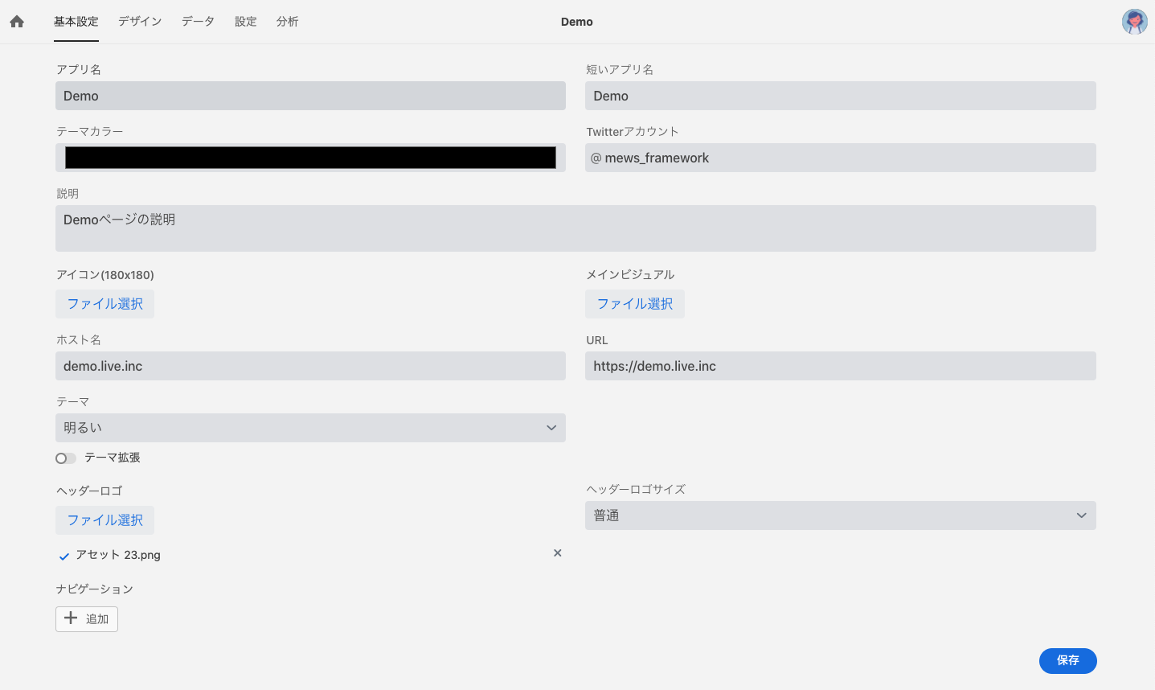
Task: Switch to the データ tab
Action: pyautogui.click(x=198, y=22)
